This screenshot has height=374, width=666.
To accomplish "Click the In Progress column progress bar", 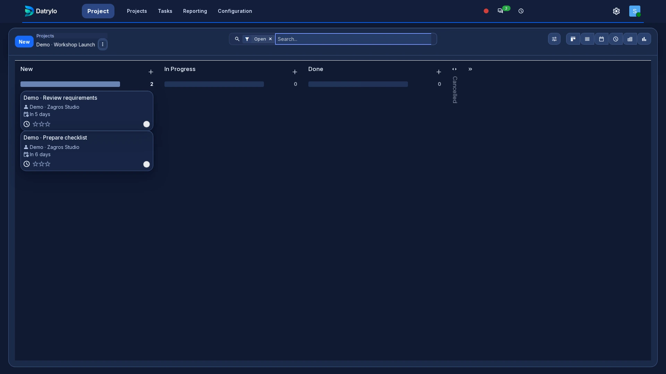I will 214,84.
